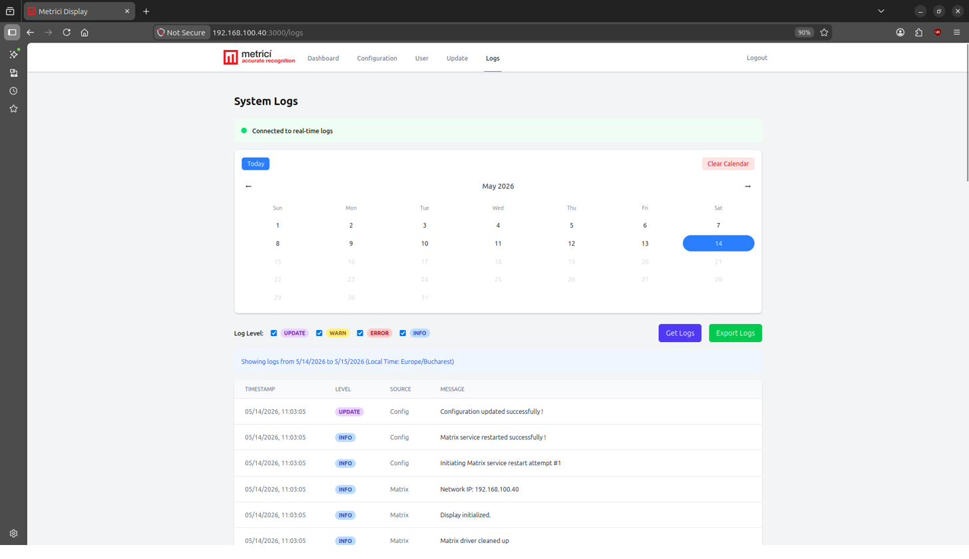Image resolution: width=969 pixels, height=559 pixels.
Task: Click the 'Network IP: 192.168.100.40' message
Action: (479, 489)
